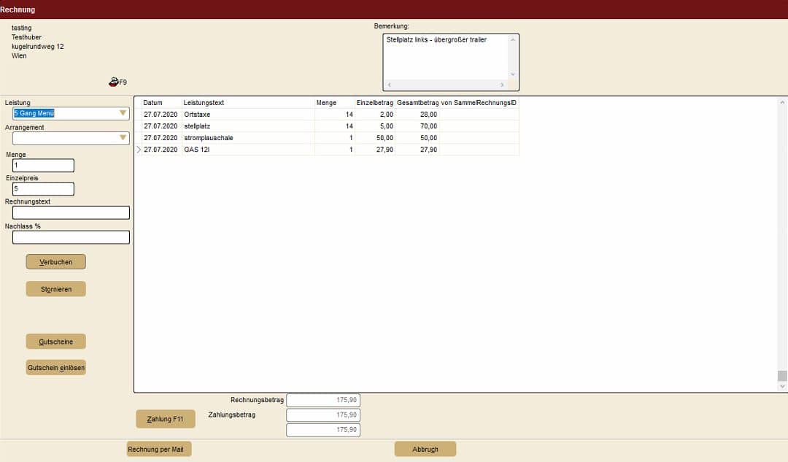The height and width of the screenshot is (462, 788).
Task: Click the Gesamtbetrag column header
Action: [x=417, y=103]
